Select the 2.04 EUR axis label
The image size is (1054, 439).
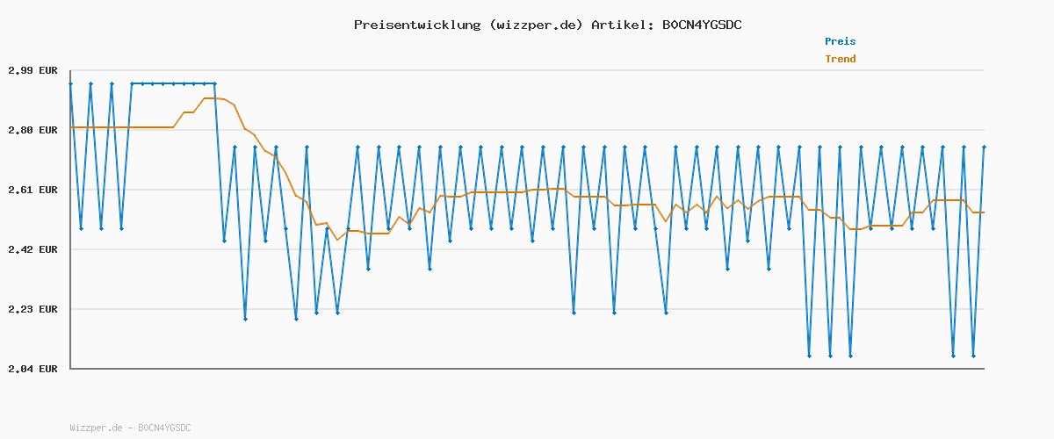32,369
